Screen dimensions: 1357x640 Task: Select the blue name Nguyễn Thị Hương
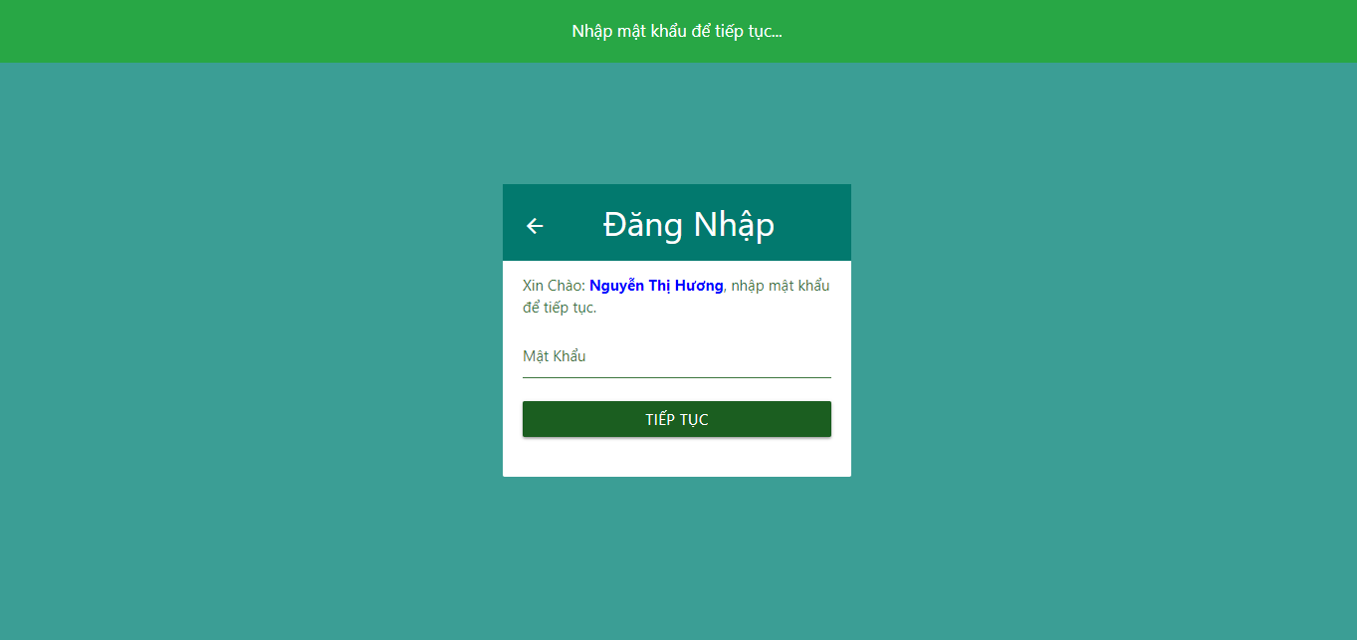(656, 286)
